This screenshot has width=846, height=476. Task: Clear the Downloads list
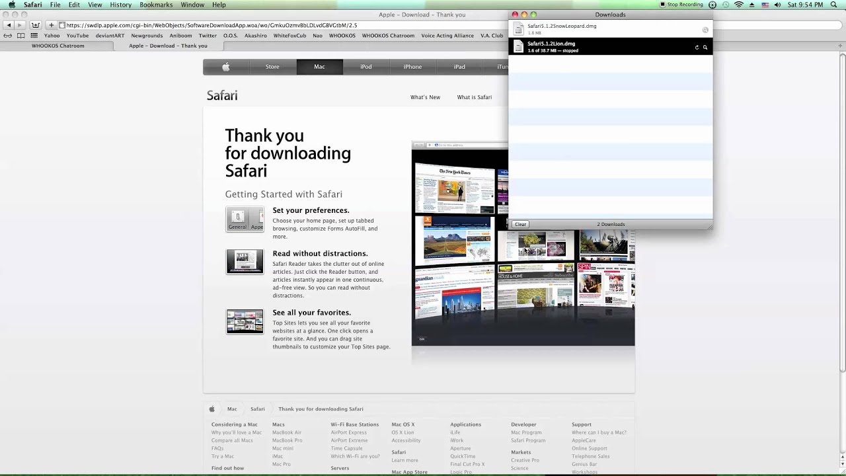(x=520, y=224)
